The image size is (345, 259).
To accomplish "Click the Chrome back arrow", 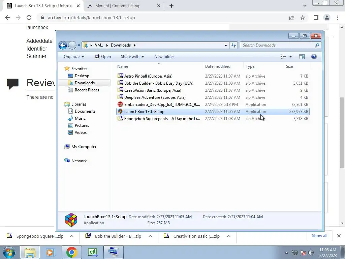I will click(7, 18).
